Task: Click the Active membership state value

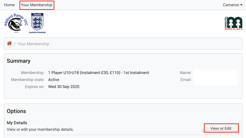Action: coord(54,80)
